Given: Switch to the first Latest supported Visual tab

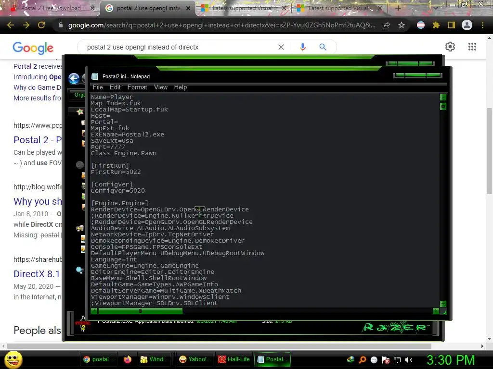Looking at the screenshot, I should (x=243, y=8).
